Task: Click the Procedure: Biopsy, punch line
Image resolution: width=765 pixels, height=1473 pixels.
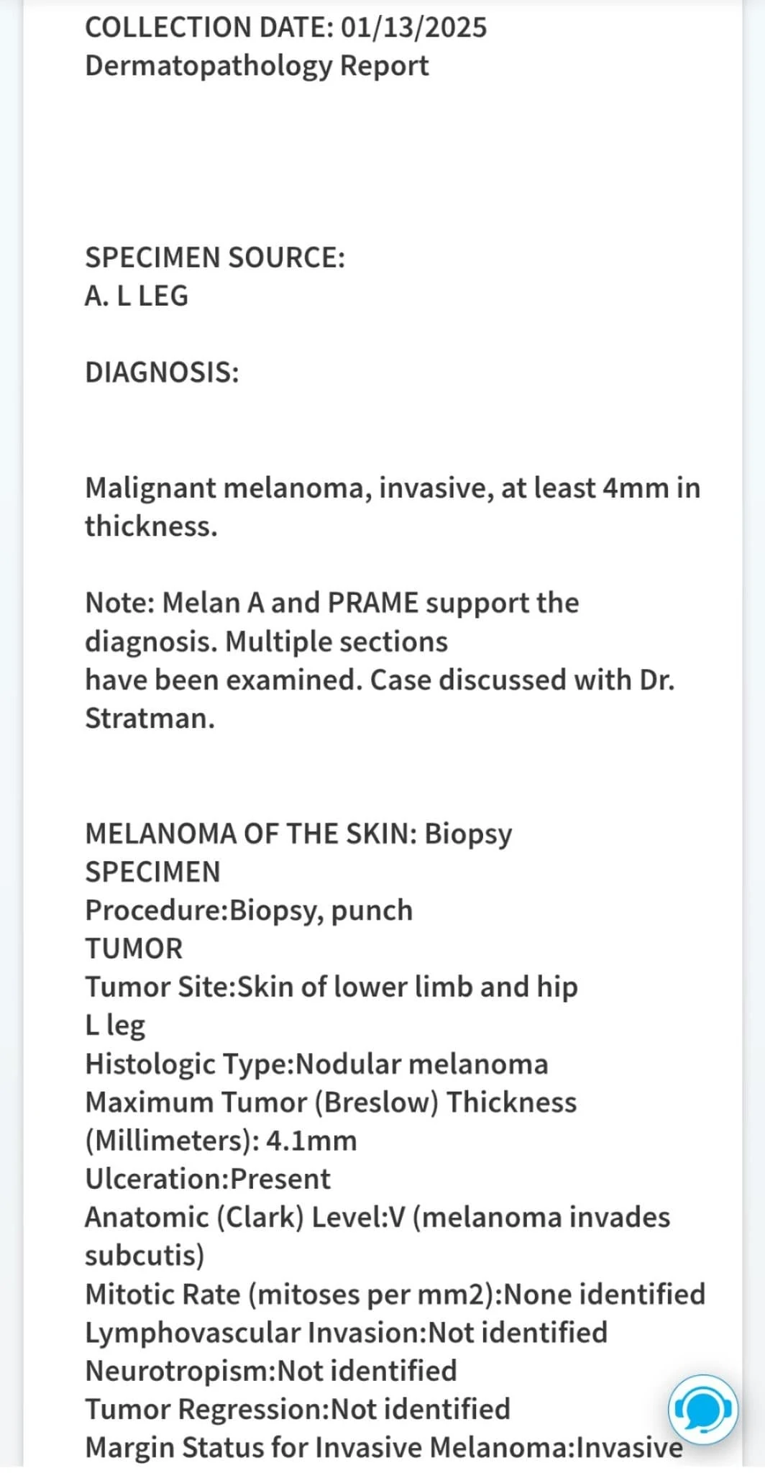Action: pos(249,910)
